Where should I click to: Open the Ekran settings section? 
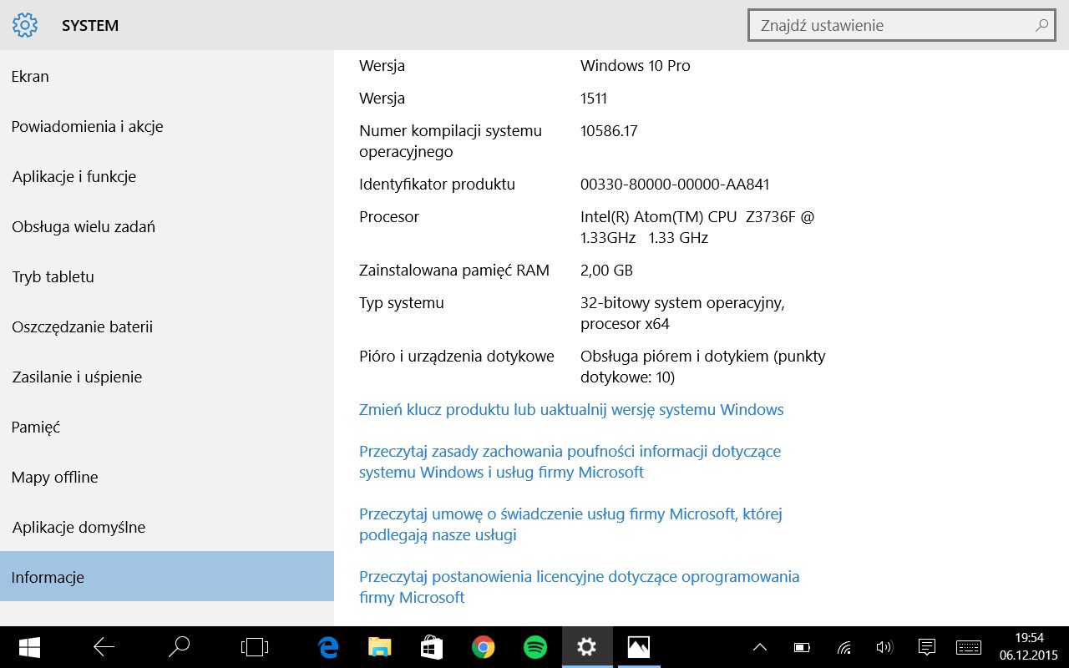pos(167,76)
